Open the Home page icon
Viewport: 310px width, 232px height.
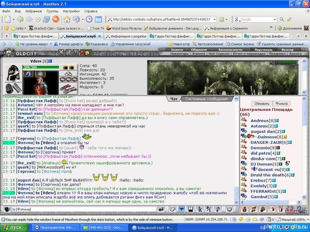67,20
